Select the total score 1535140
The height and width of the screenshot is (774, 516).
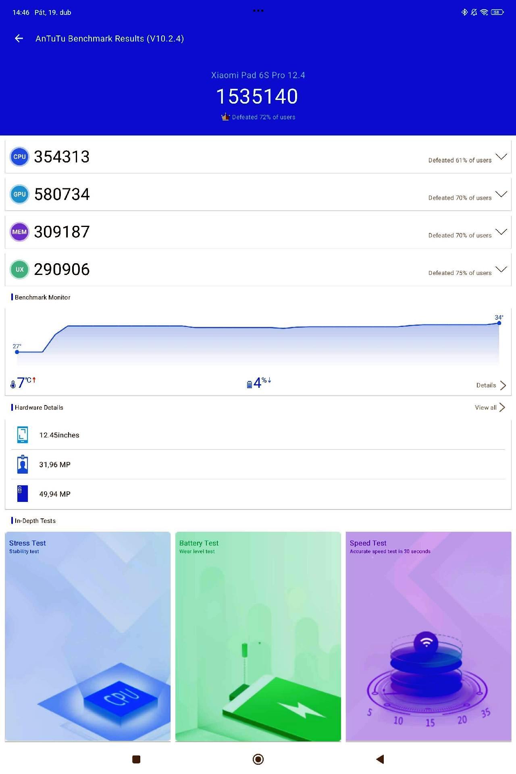click(x=257, y=97)
